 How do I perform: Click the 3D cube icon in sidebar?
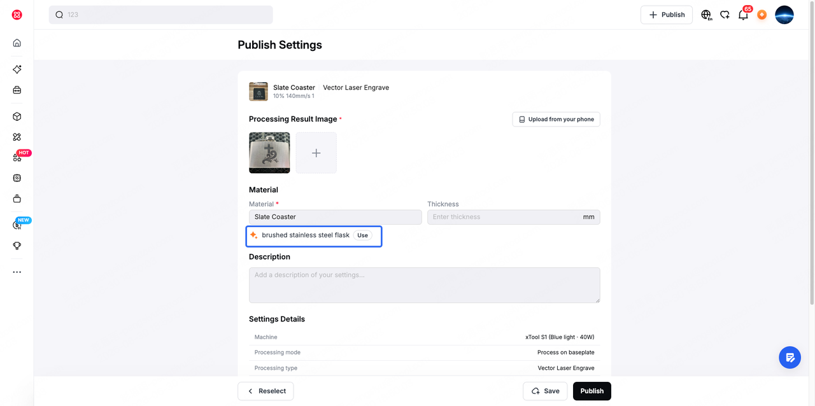coord(17,116)
